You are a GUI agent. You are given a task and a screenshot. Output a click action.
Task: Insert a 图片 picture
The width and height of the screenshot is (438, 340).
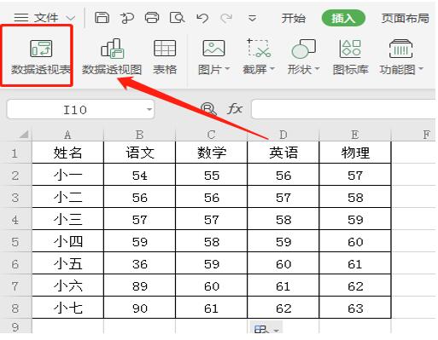coord(213,57)
